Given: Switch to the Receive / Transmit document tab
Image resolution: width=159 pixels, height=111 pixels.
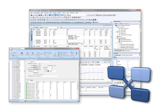Looking at the screenshot, I should click(36, 22).
